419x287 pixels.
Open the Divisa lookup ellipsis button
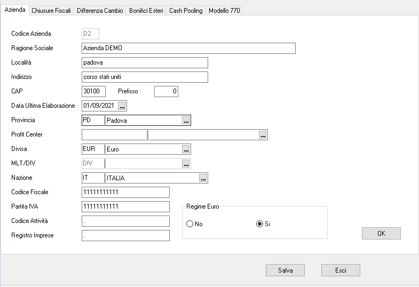(x=186, y=149)
